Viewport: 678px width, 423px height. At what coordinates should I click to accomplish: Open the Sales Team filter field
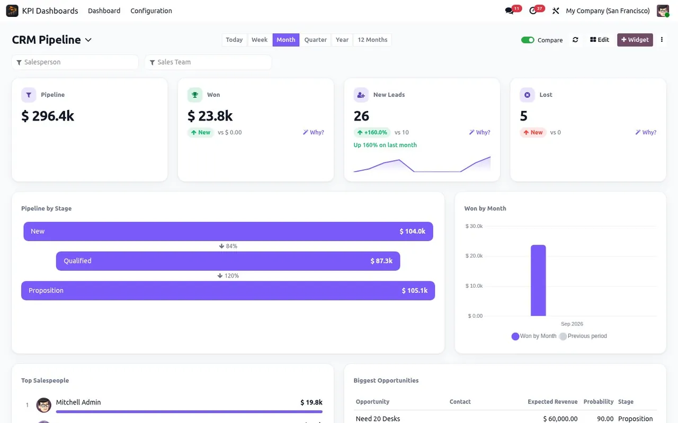(208, 62)
